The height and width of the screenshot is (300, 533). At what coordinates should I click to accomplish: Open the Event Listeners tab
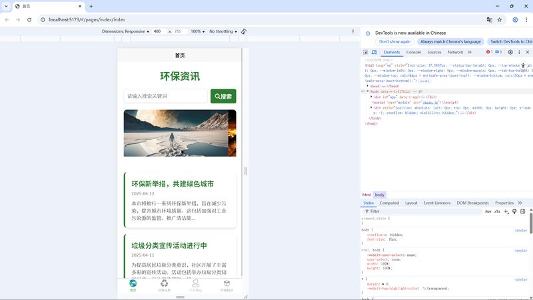[437, 203]
